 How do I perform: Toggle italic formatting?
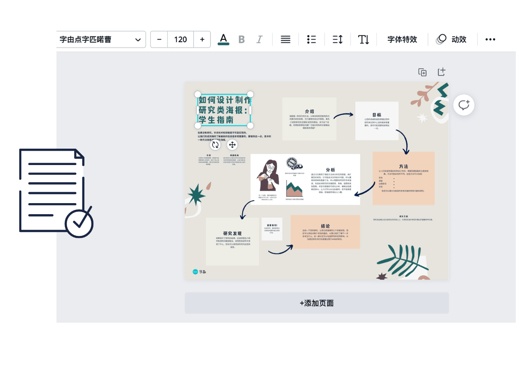coord(259,39)
